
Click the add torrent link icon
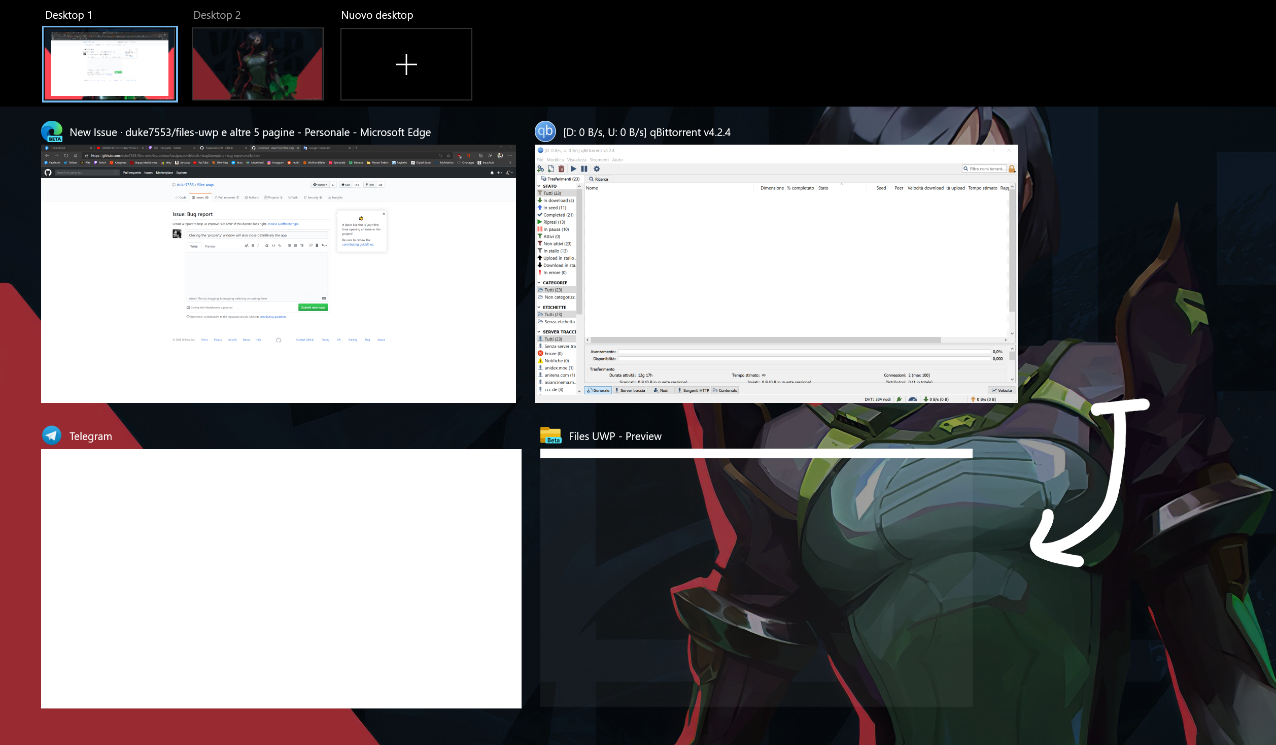540,169
